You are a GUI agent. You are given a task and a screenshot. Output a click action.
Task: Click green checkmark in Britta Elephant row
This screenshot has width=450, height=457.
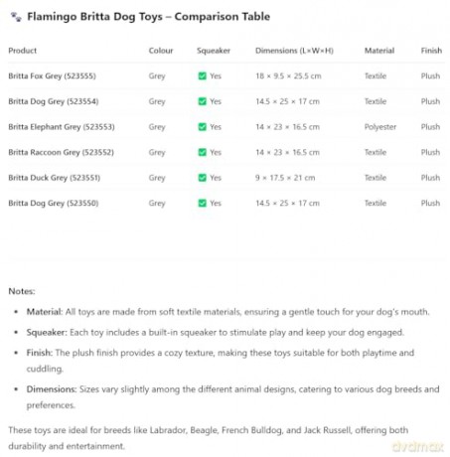[x=202, y=127]
